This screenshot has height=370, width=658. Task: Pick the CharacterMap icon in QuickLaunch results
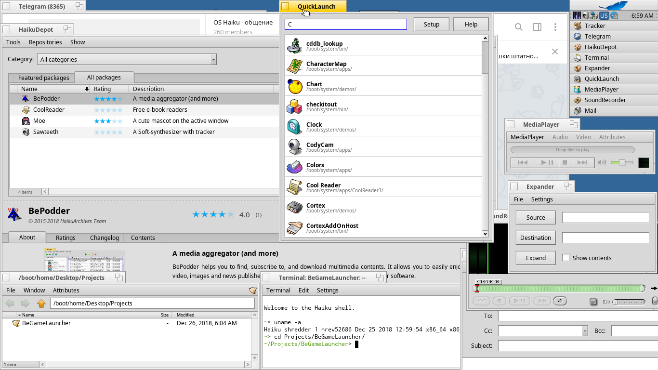click(x=294, y=66)
